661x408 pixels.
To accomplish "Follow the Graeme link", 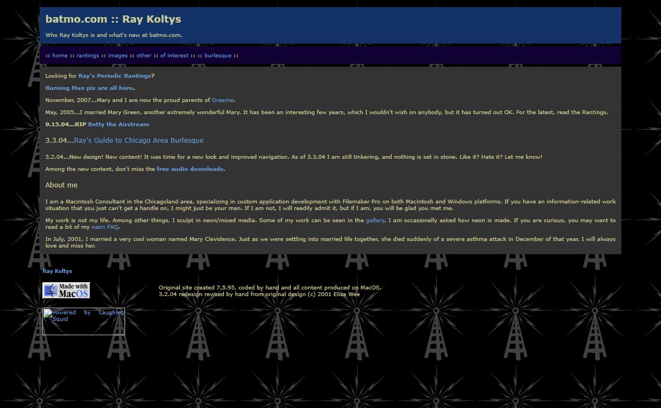I will (x=223, y=100).
